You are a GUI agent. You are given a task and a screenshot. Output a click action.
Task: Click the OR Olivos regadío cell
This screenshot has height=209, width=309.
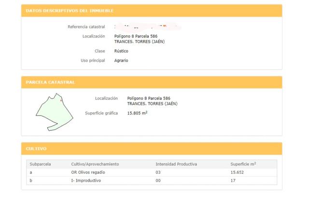88,172
